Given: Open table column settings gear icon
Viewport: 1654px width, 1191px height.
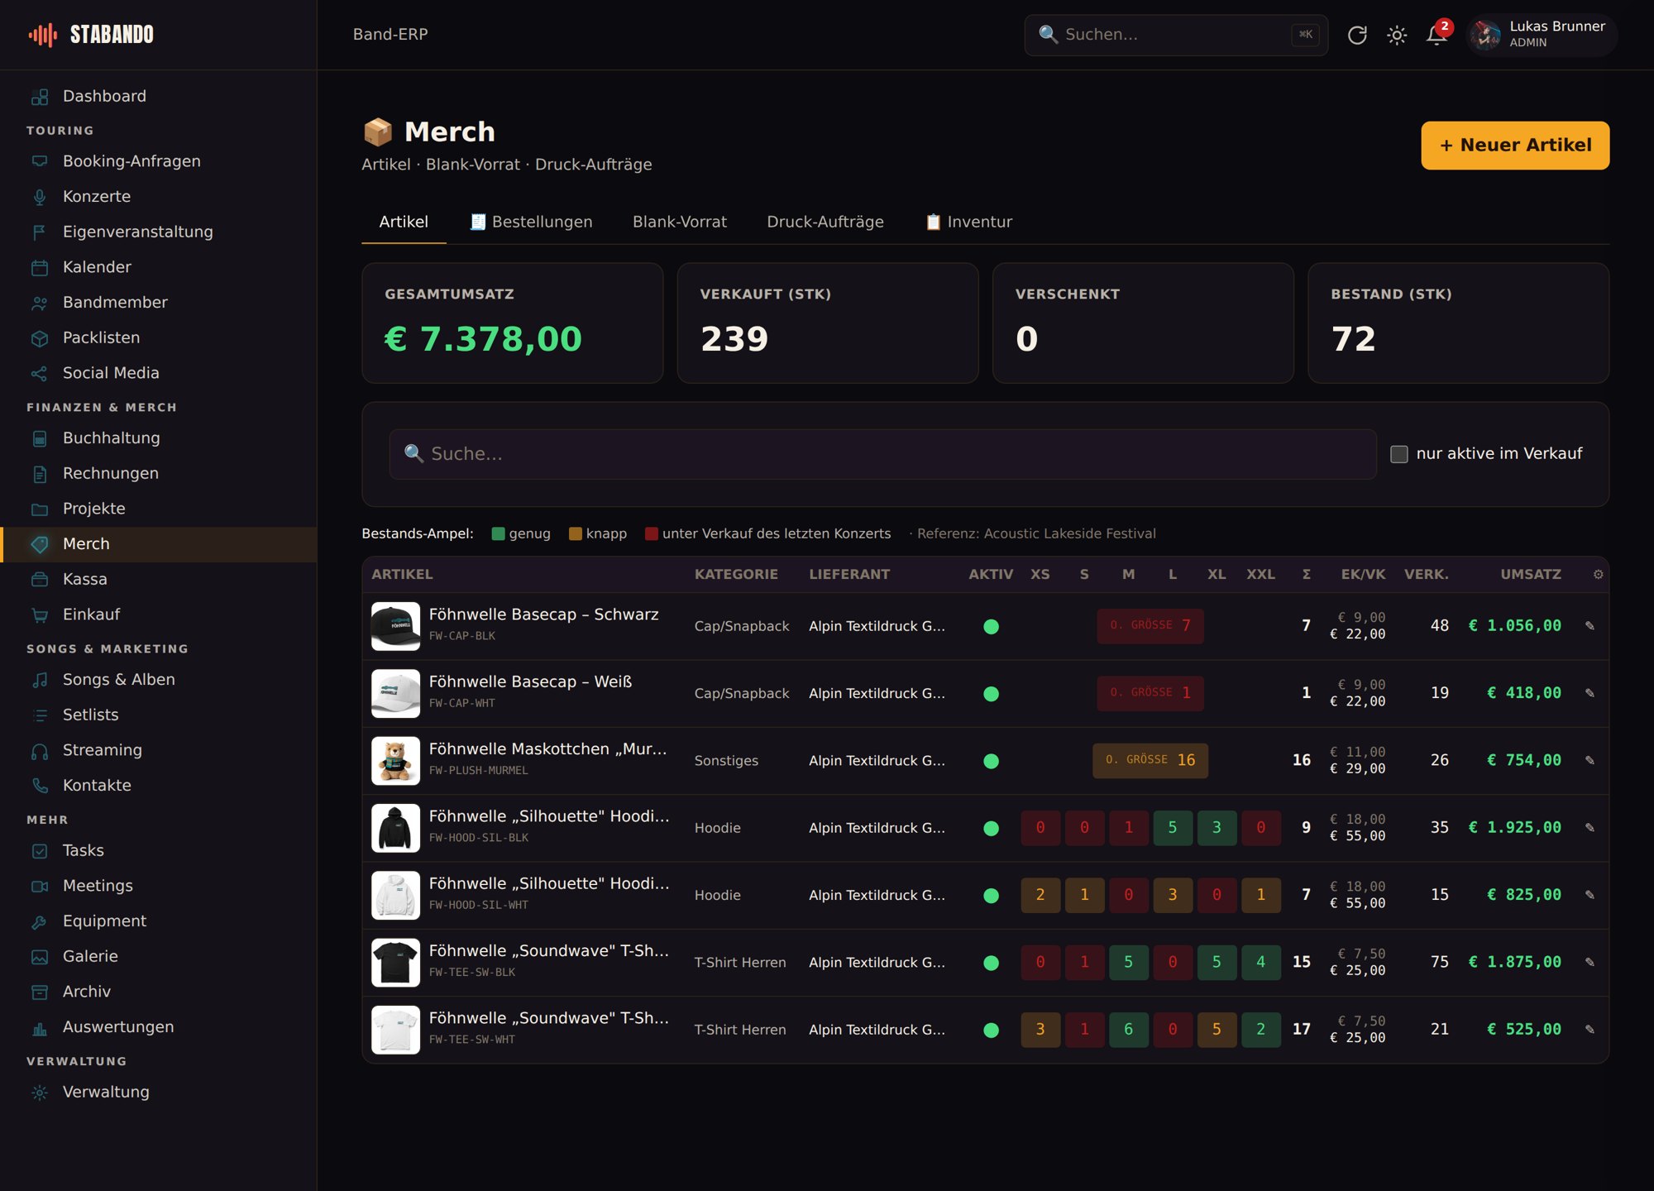Looking at the screenshot, I should click(1598, 574).
